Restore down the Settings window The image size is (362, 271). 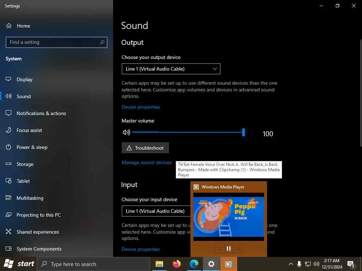tap(338, 6)
